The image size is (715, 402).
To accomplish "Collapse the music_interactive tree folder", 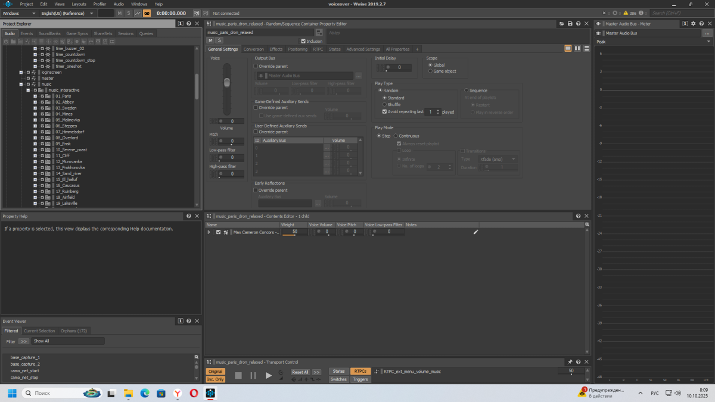I will (x=27, y=90).
